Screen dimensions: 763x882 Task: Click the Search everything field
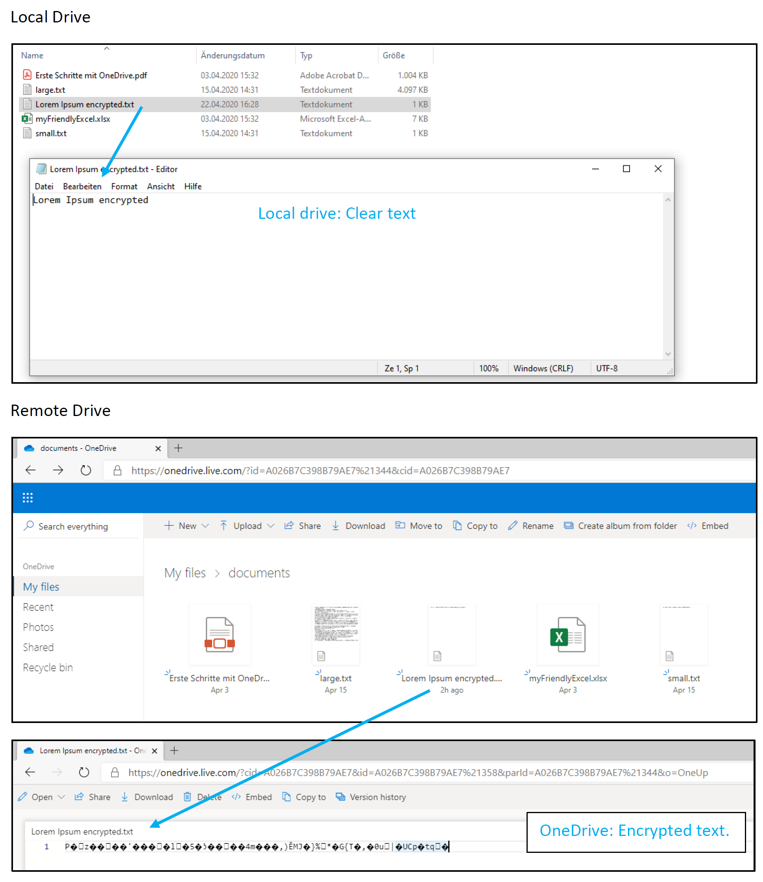tap(79, 525)
